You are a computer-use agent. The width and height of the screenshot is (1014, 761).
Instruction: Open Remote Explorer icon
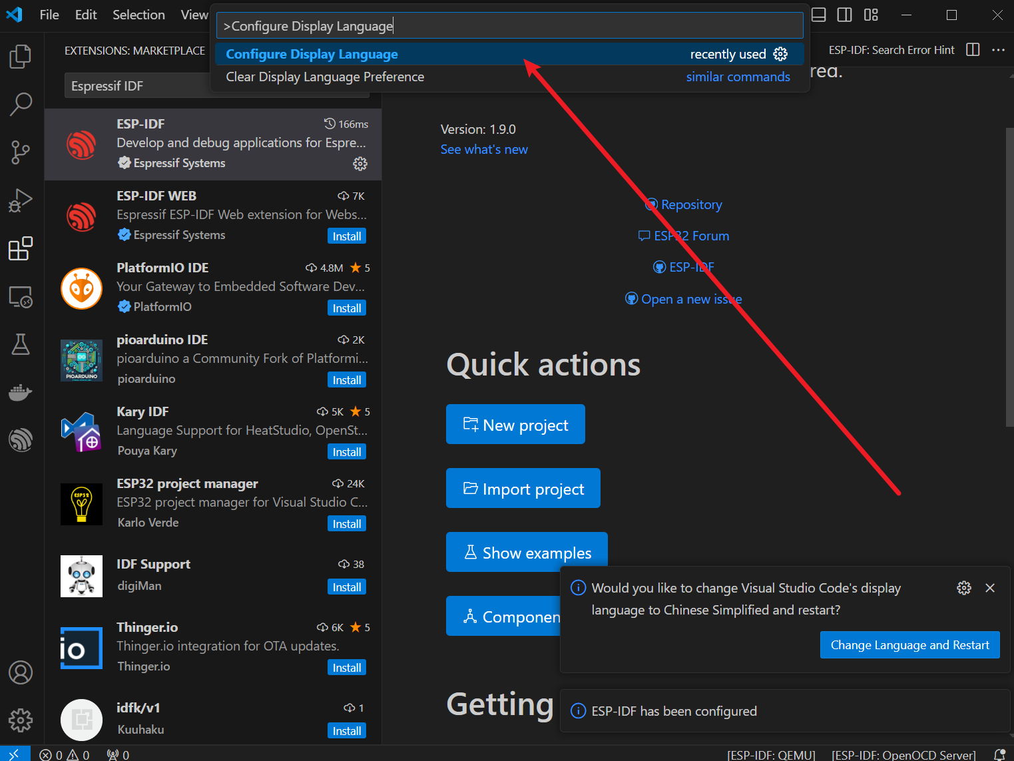pos(21,296)
